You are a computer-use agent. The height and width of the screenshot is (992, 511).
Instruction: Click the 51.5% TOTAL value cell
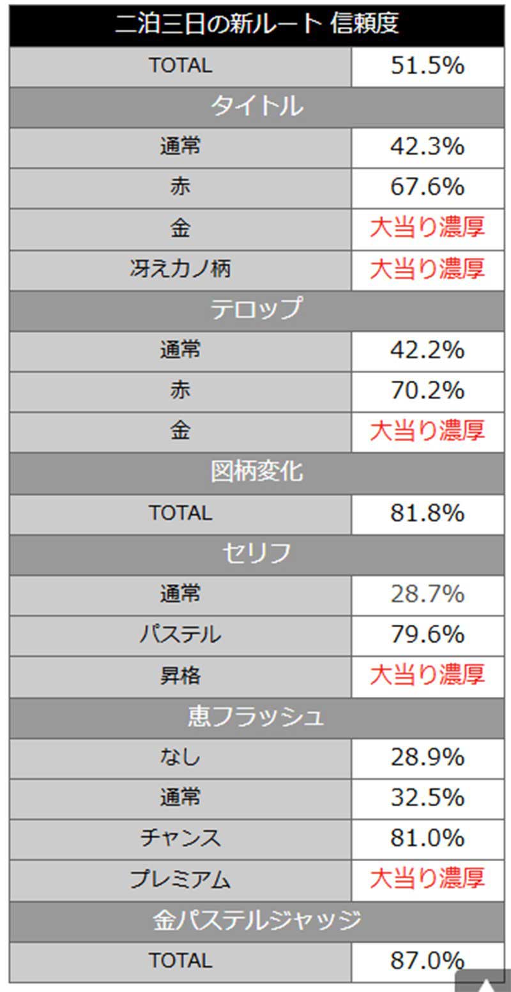[x=427, y=66]
